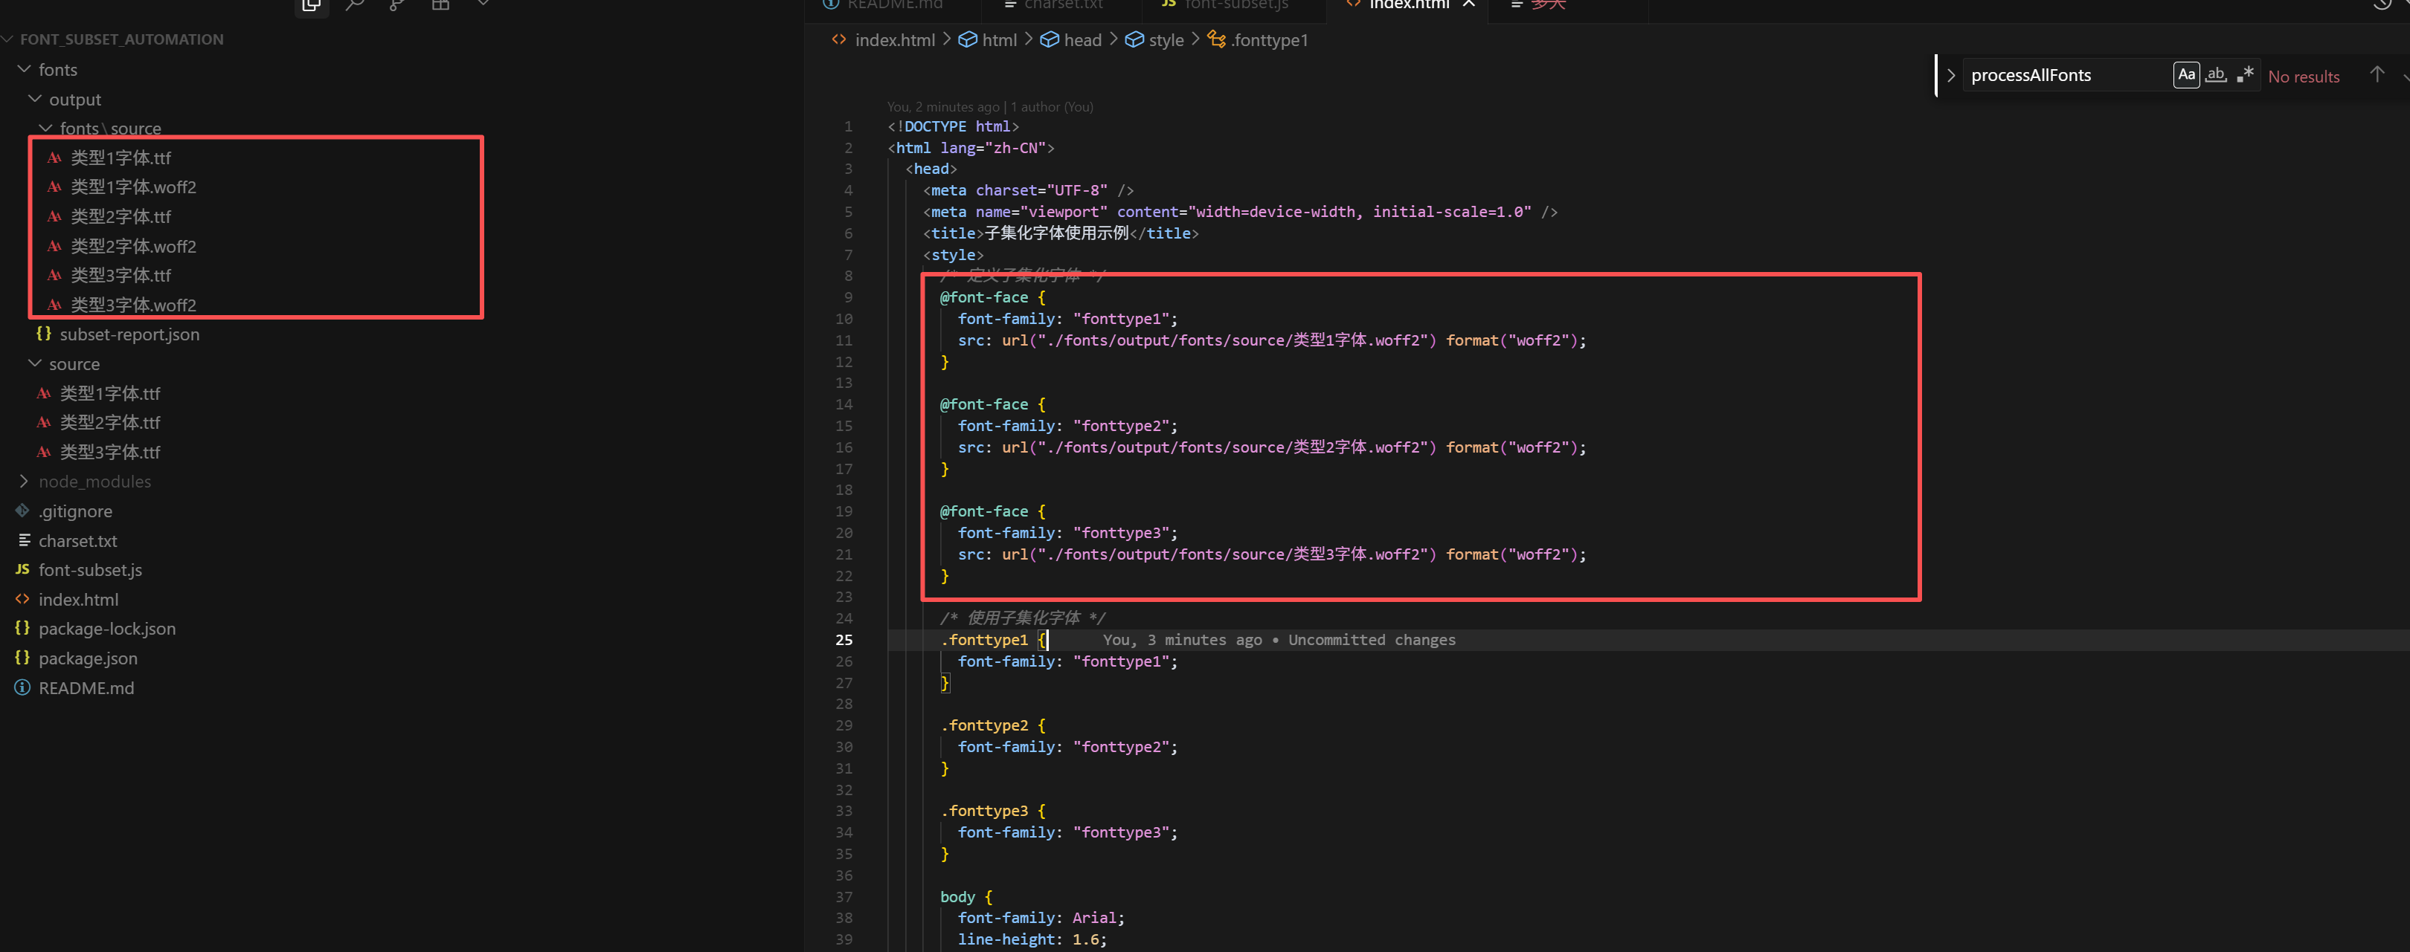The width and height of the screenshot is (2410, 952).
Task: Toggle Match Case in find widget
Action: pyautogui.click(x=2185, y=75)
